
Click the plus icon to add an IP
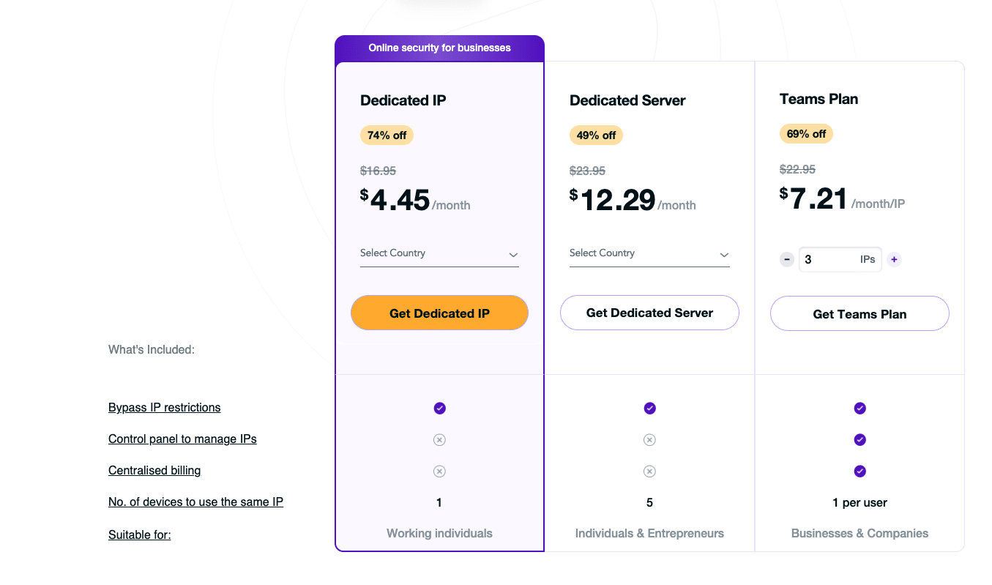pyautogui.click(x=894, y=259)
